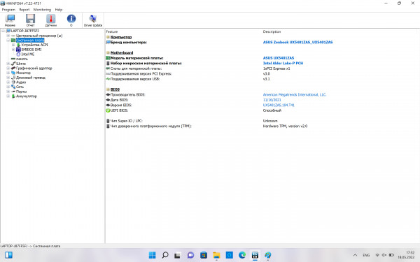Open the Widgets button on taskbar
Viewport: 420px width, 262px height.
pos(9,255)
